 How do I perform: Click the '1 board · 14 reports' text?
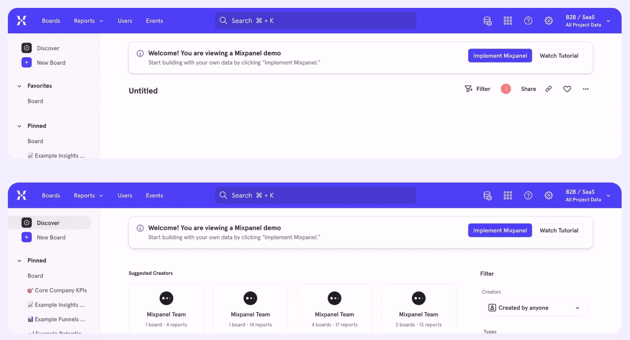pyautogui.click(x=250, y=325)
